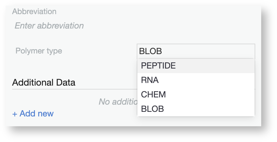Click the Abbreviation field label
The image size is (277, 142).
[34, 11]
